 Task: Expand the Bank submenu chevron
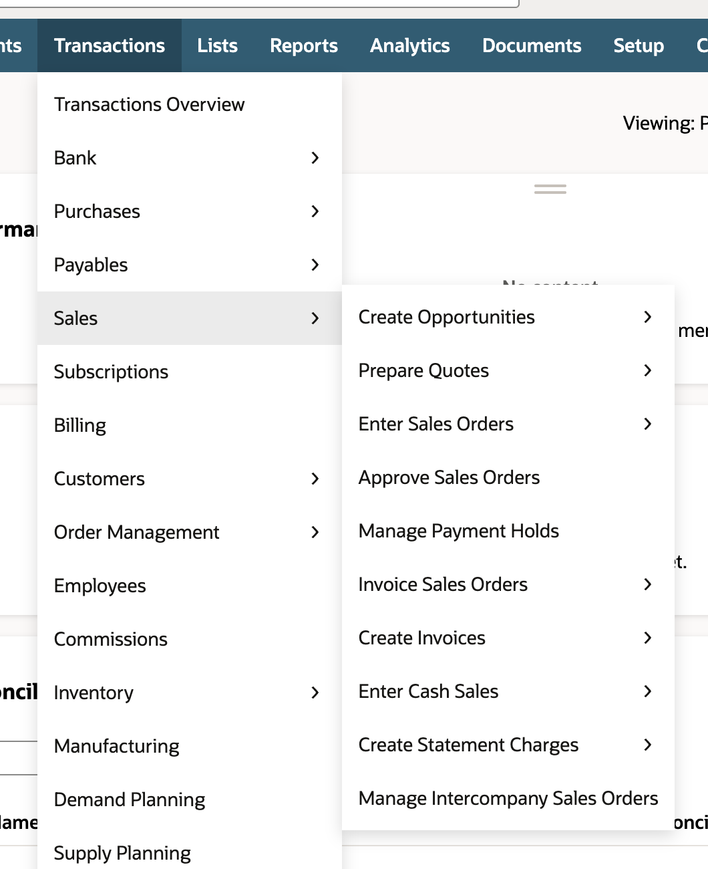(315, 158)
